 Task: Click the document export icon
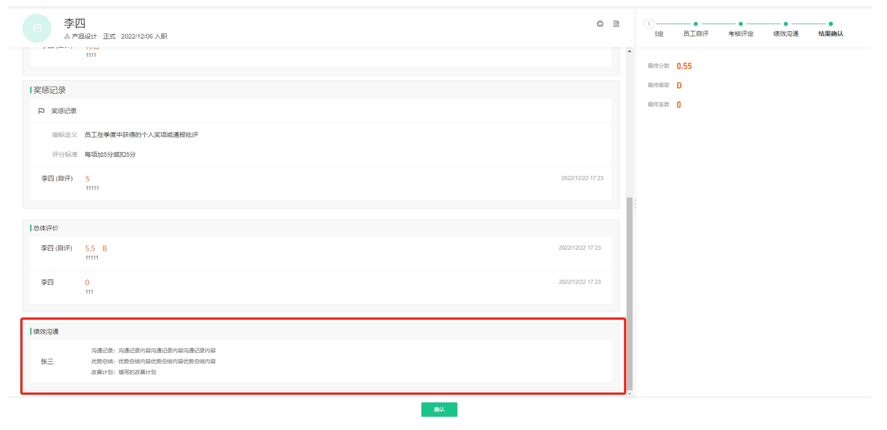[x=616, y=24]
